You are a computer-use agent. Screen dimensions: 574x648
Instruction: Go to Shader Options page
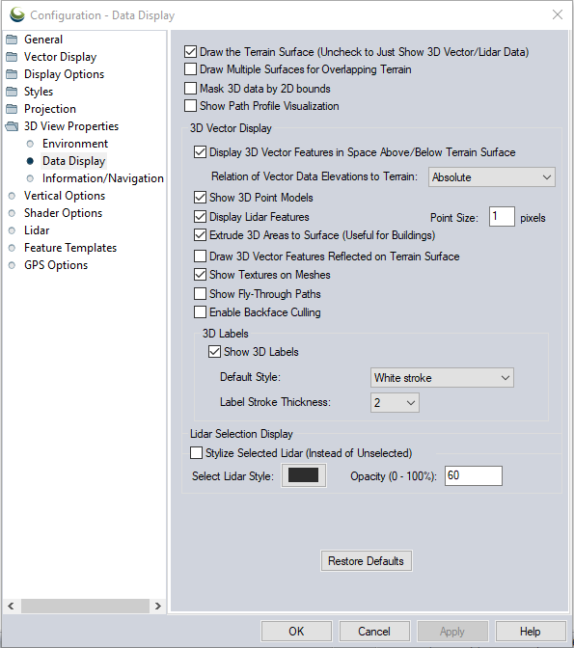click(x=63, y=213)
